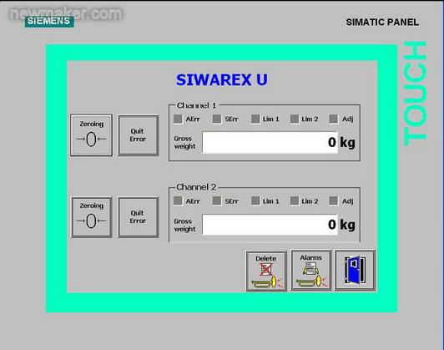Click the Channel 2 group label
Viewport: 444px width, 350px height.
click(x=196, y=187)
